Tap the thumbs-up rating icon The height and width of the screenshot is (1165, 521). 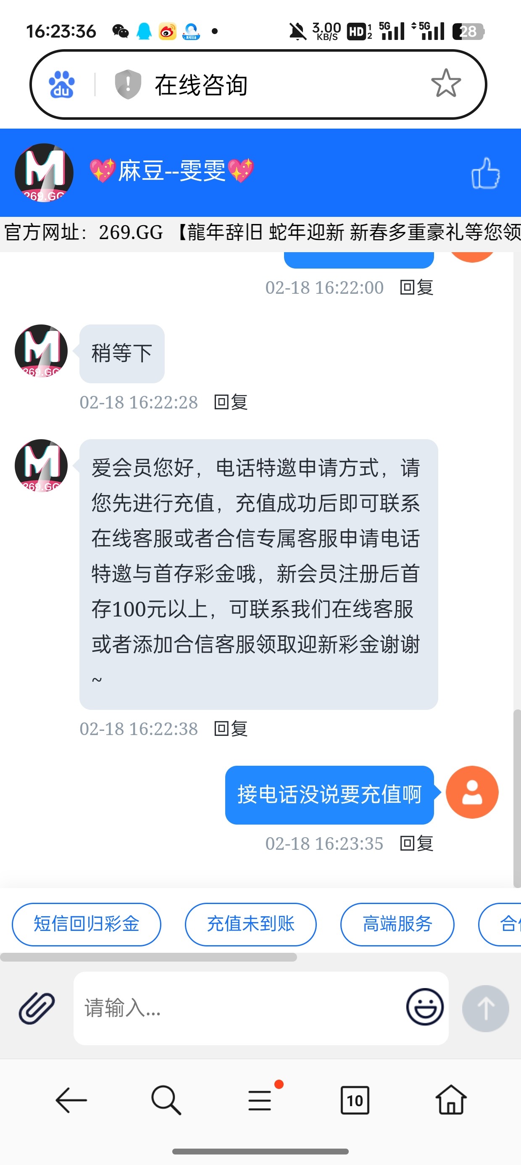point(485,173)
